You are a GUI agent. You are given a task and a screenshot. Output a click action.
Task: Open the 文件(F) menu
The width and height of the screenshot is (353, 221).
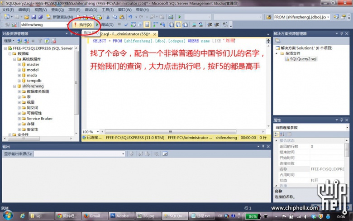click(8, 10)
